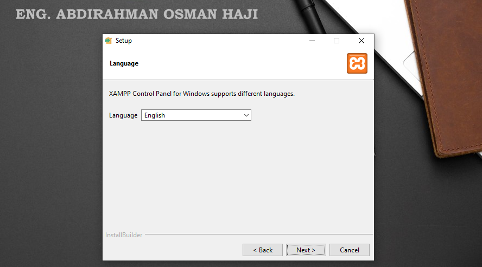
Task: Click the Setup installer title bar icon
Action: tap(108, 41)
